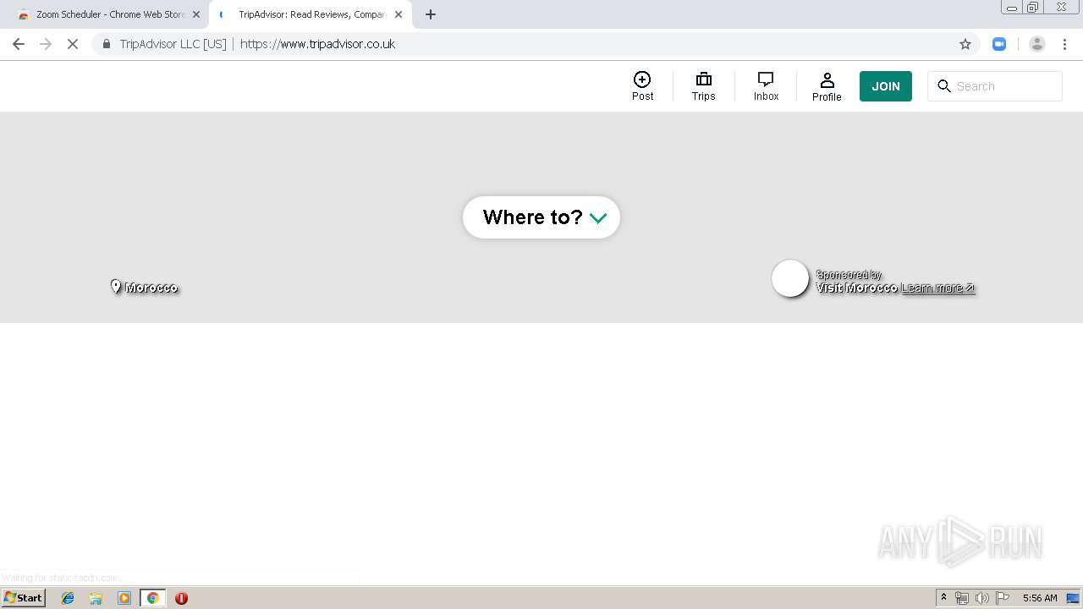This screenshot has width=1083, height=609.
Task: Open the volume speaker tray icon
Action: pos(981,598)
